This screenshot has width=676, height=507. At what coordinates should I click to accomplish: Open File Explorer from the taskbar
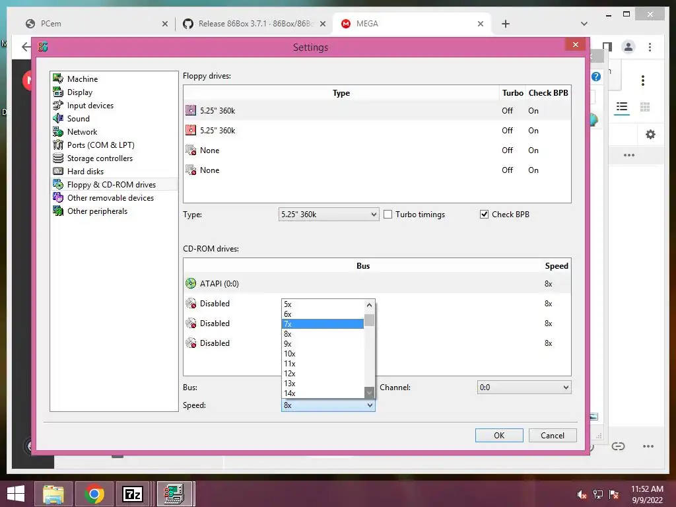pos(53,494)
